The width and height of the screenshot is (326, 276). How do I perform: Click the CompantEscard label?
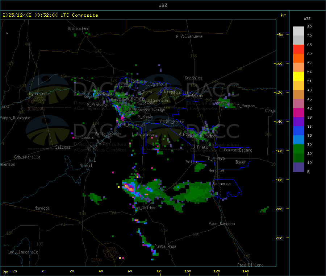(x=238, y=150)
